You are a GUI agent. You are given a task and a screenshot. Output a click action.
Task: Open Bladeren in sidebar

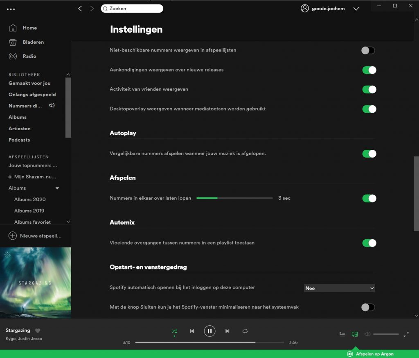pos(34,42)
